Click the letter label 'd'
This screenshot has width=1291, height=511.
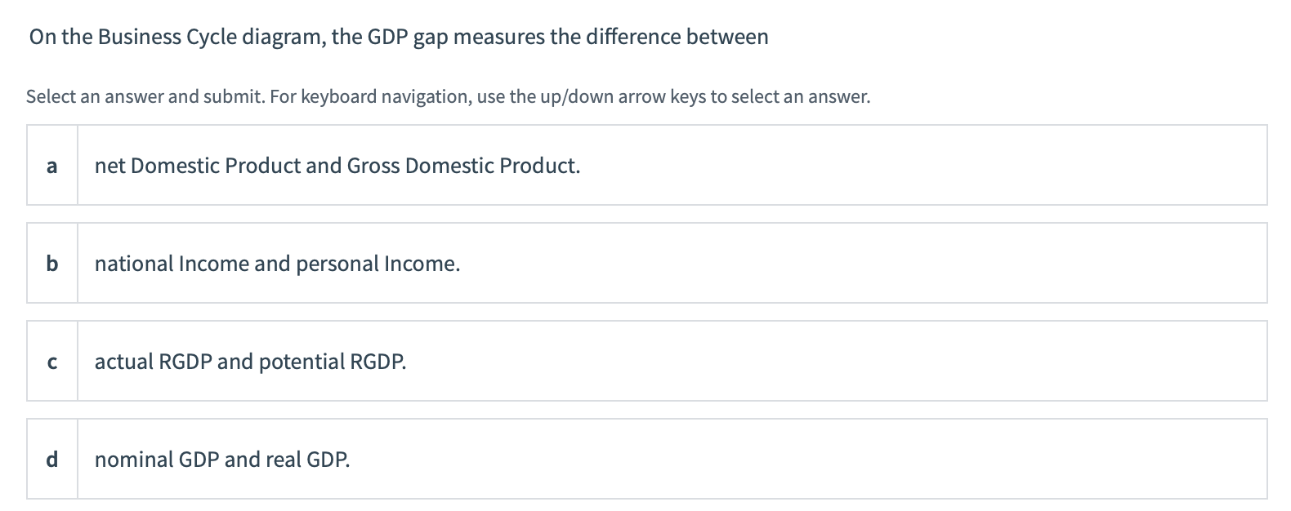pyautogui.click(x=51, y=459)
